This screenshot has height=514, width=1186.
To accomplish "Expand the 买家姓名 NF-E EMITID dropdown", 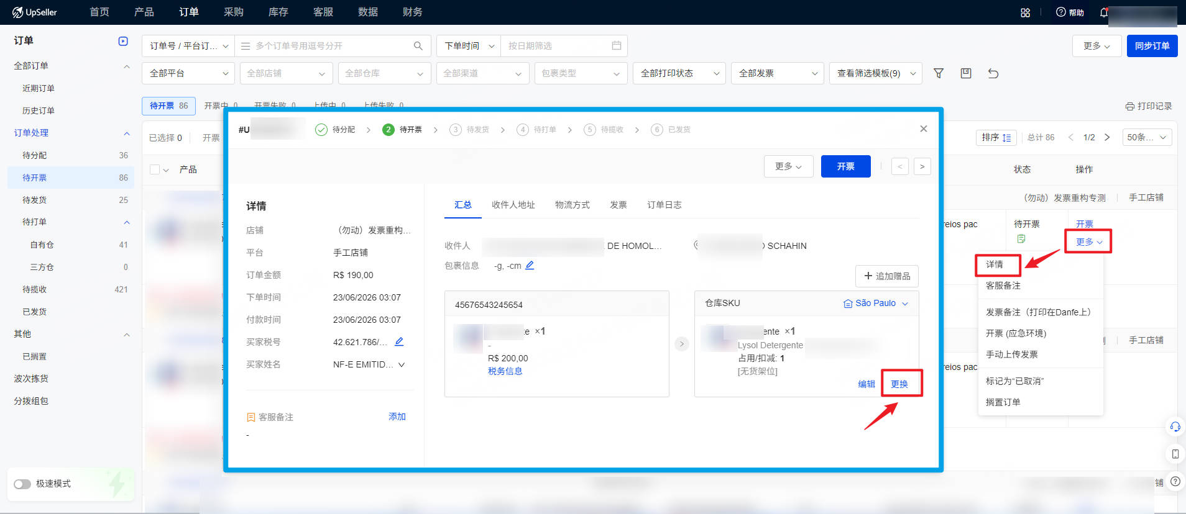I will pos(402,364).
